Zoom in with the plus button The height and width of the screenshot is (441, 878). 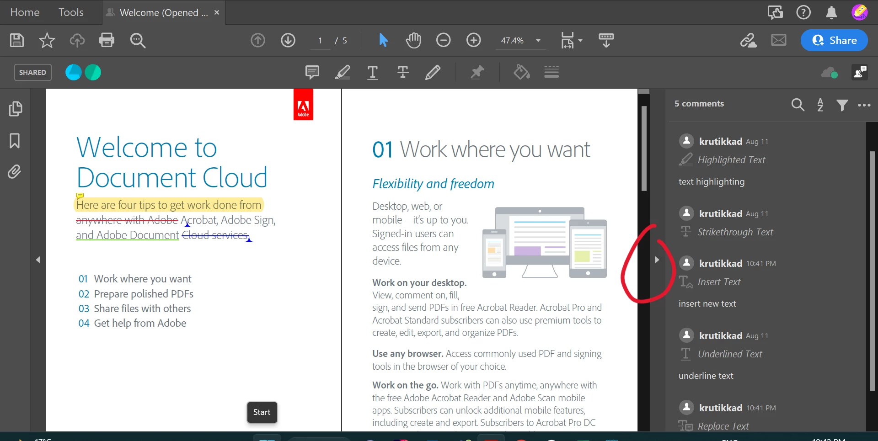tap(474, 40)
